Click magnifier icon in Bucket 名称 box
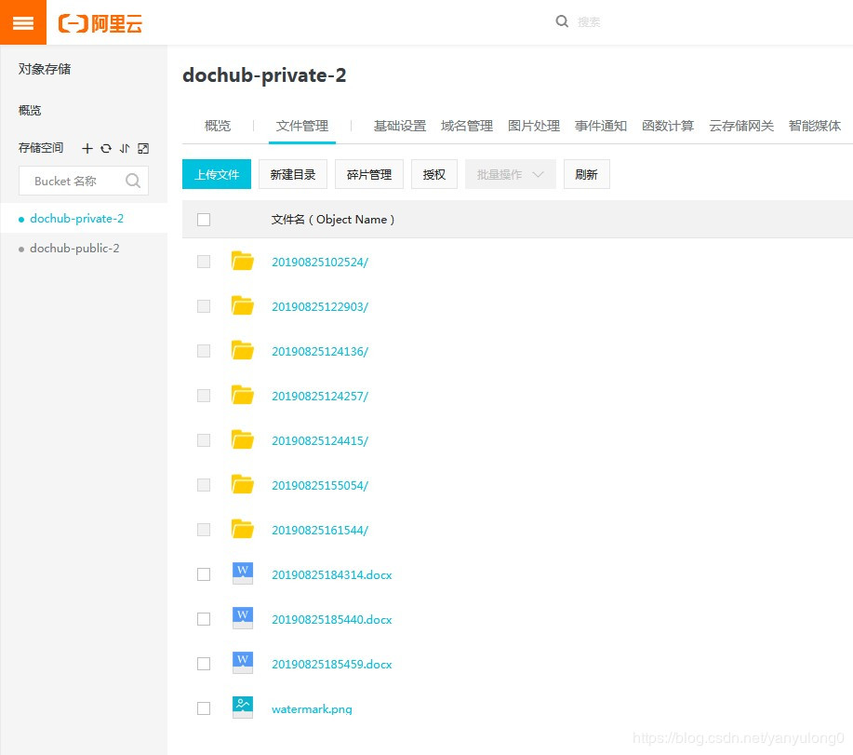Viewport: 853px width, 755px height. 133,182
